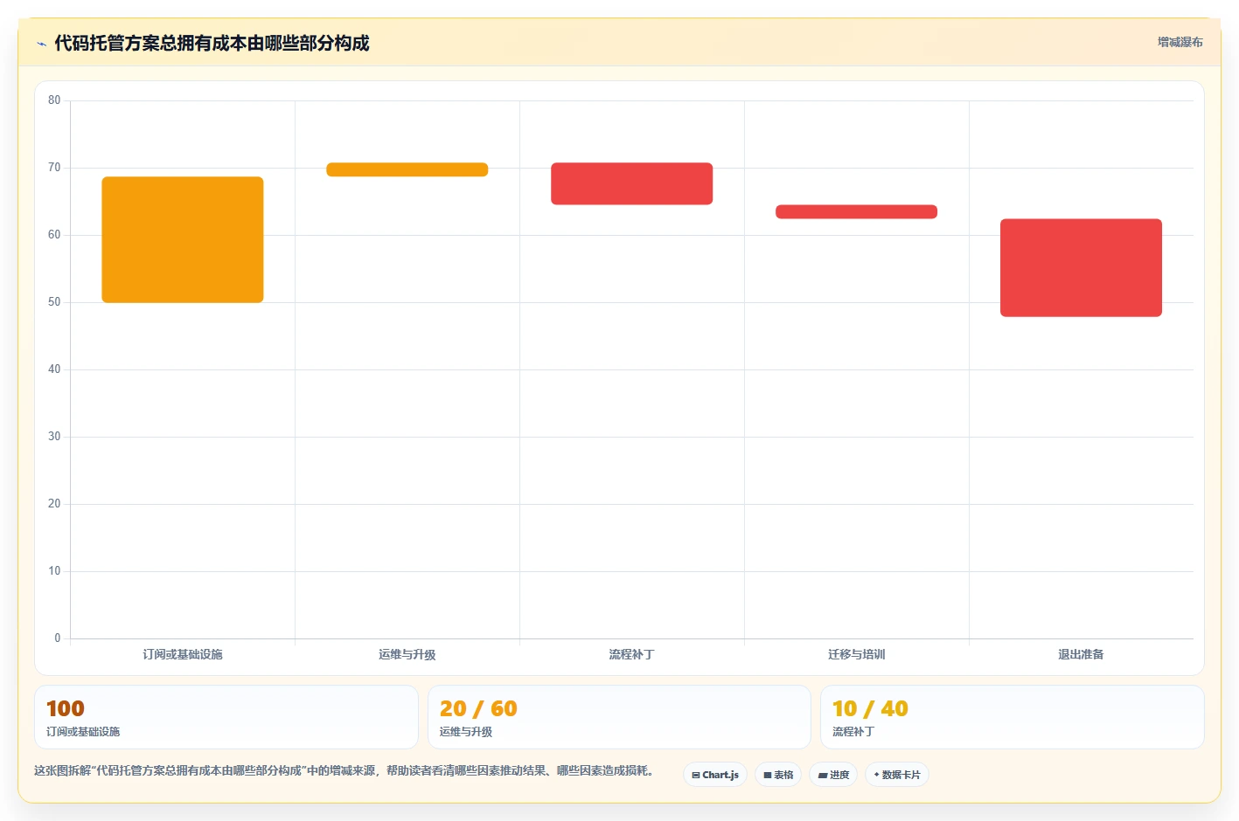Viewport: 1239px width, 821px height.
Task: Click the red 流程补丁 waterfall bar
Action: pos(632,183)
